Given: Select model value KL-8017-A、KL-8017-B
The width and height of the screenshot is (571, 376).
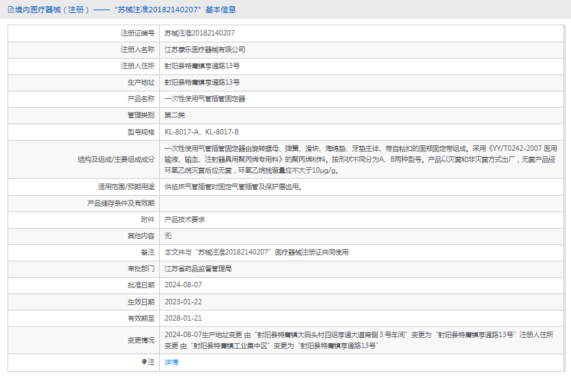Looking at the screenshot, I should (x=201, y=132).
